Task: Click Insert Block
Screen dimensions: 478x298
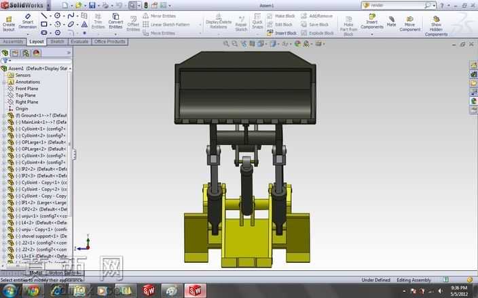Action: (282, 33)
